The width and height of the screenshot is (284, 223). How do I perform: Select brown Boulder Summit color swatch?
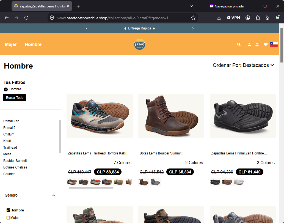coord(144,182)
